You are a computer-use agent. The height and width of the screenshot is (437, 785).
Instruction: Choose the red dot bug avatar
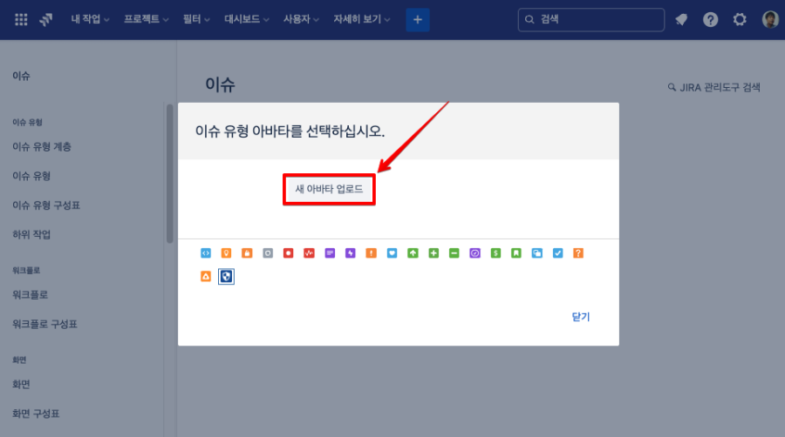click(x=289, y=253)
